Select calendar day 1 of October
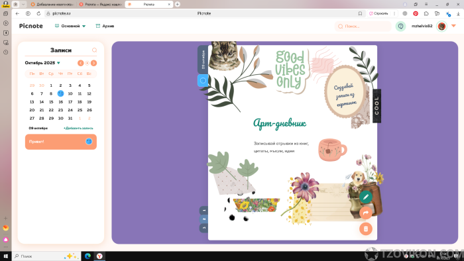 pos(51,85)
